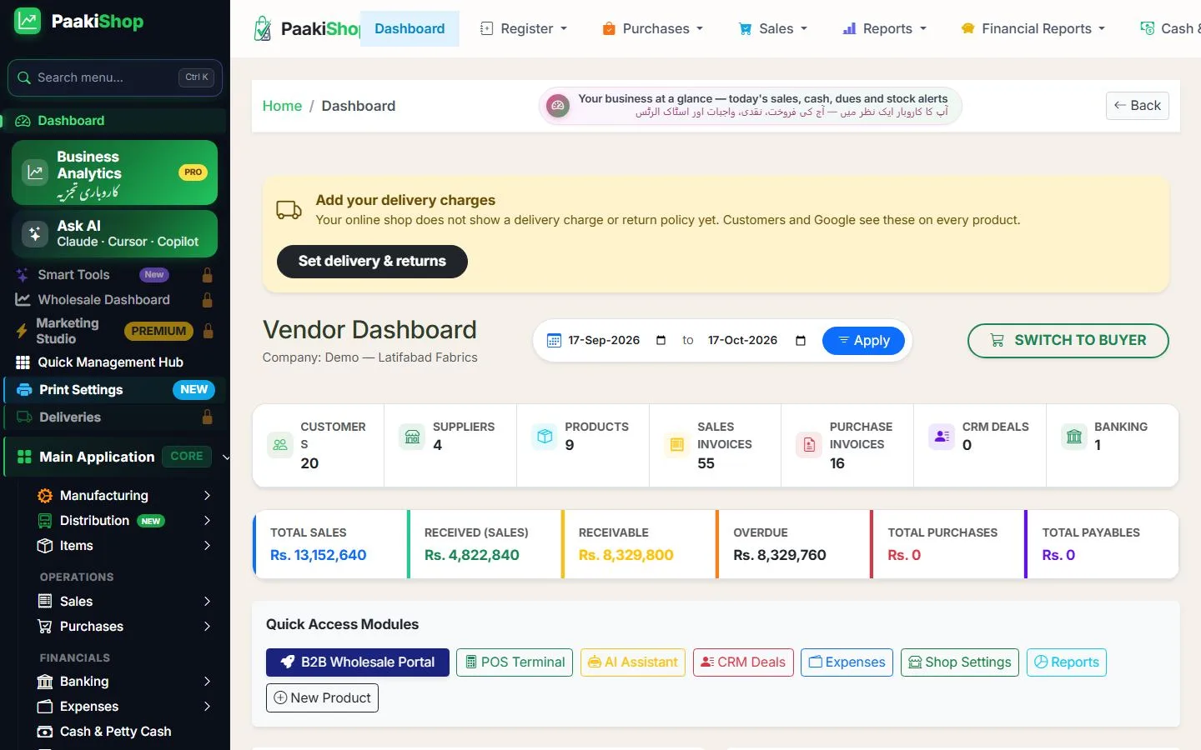
Task: Open the Reports top menu
Action: tap(884, 29)
